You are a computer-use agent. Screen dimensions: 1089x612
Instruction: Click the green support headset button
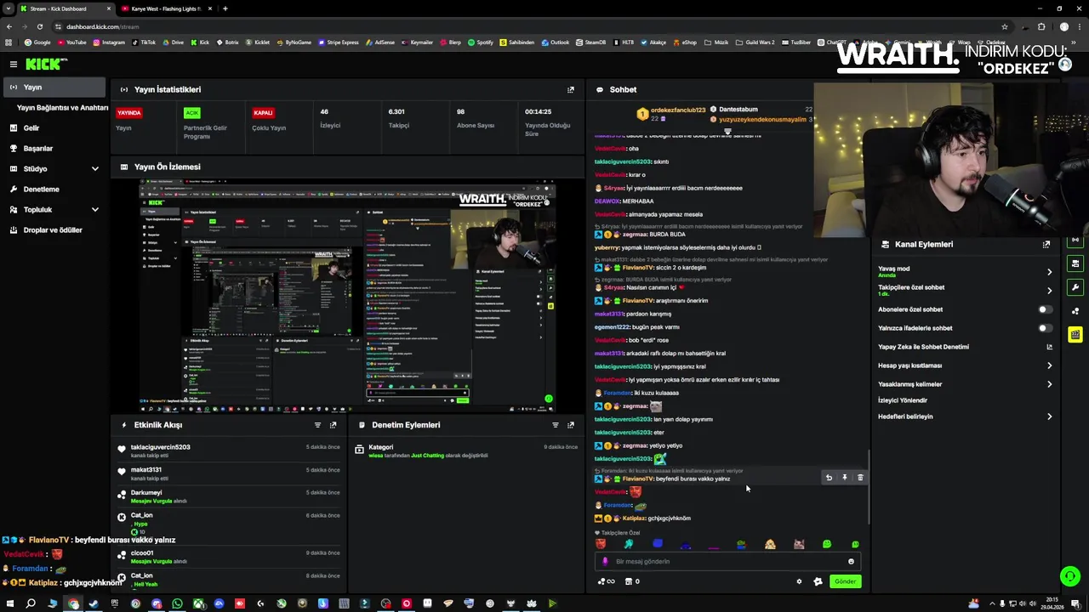point(1070,575)
